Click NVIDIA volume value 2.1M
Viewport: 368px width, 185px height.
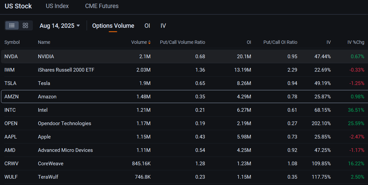tap(145, 57)
